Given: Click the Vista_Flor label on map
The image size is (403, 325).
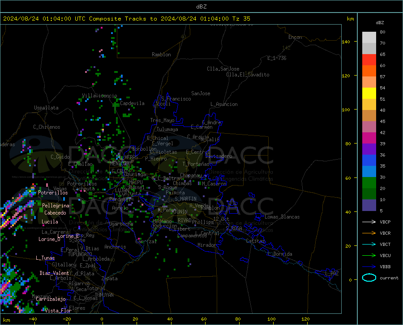Looking at the screenshot, I should [x=58, y=311].
